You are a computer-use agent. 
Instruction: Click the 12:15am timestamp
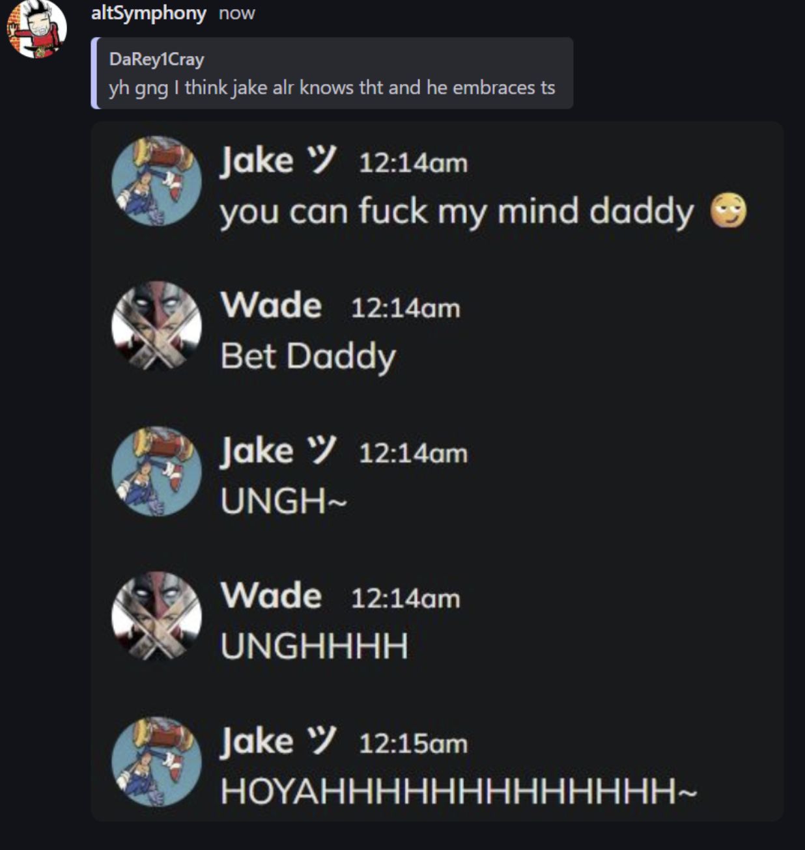coord(414,743)
